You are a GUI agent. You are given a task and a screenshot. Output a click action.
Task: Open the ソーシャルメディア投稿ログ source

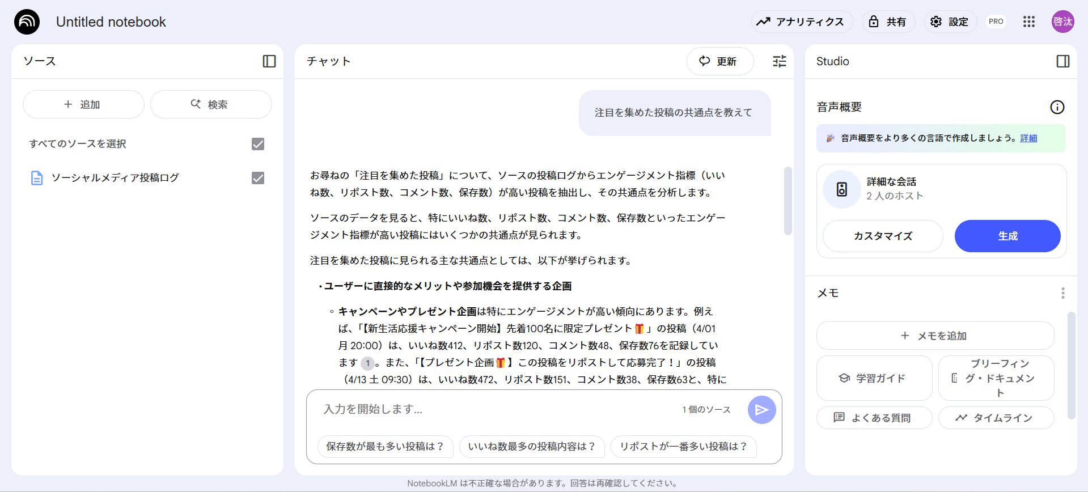(115, 178)
